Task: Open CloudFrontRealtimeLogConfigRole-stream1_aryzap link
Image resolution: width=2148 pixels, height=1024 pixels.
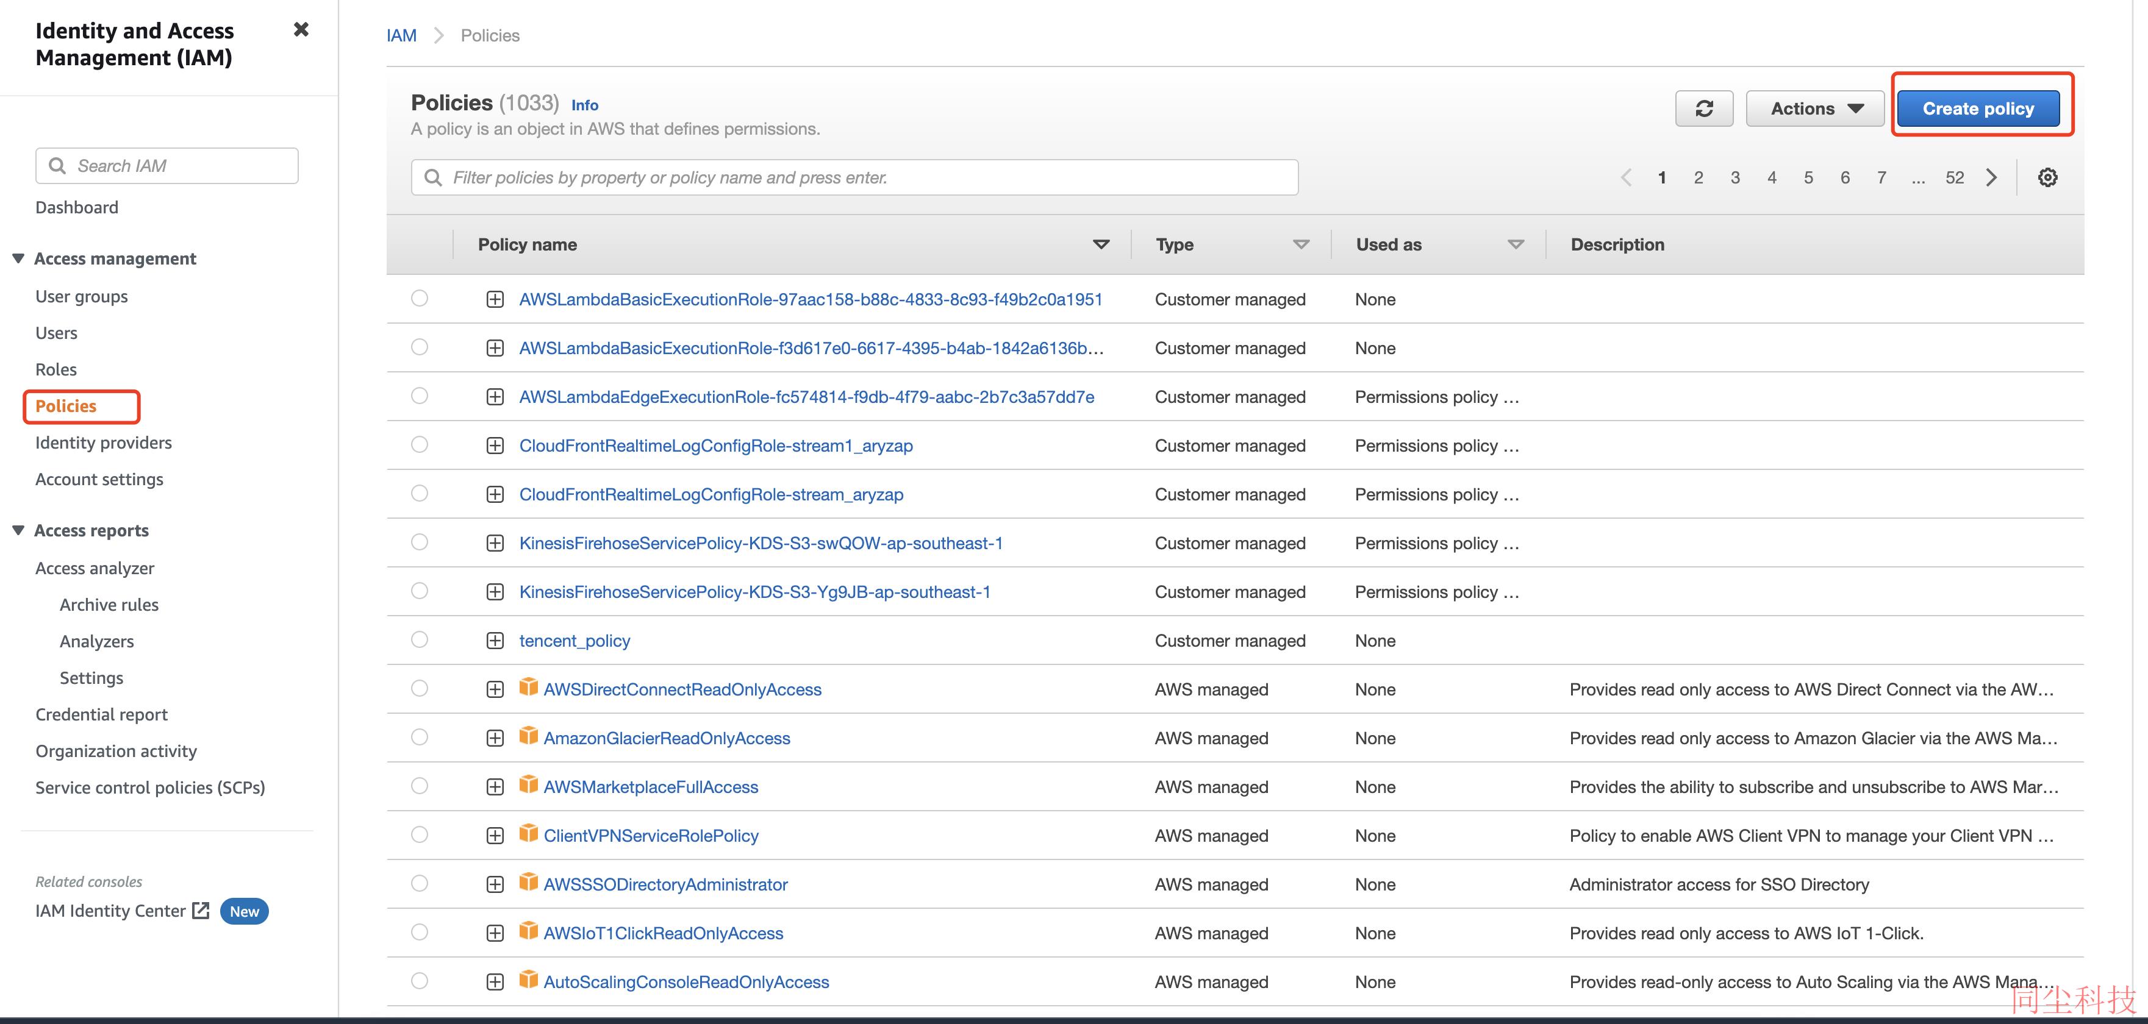Action: [x=716, y=446]
